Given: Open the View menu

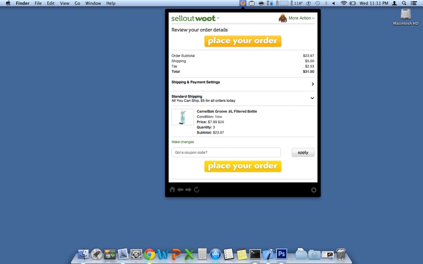Looking at the screenshot, I should point(65,3).
